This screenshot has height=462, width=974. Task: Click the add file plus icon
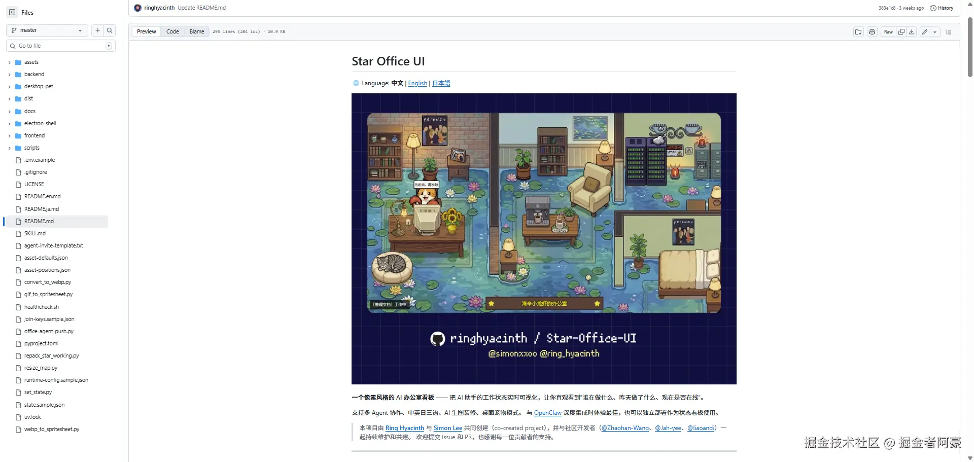[x=97, y=30]
